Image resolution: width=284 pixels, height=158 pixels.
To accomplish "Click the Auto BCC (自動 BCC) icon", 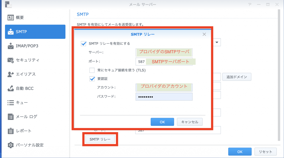I will coord(11,89).
